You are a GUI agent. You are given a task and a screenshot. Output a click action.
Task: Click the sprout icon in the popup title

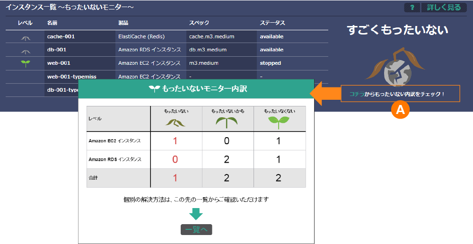pyautogui.click(x=154, y=89)
